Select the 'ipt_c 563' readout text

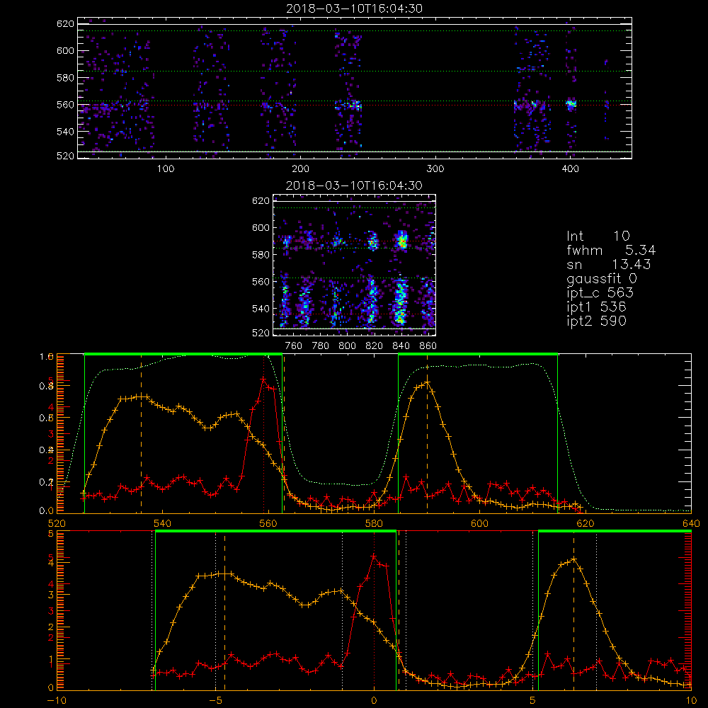click(x=600, y=293)
